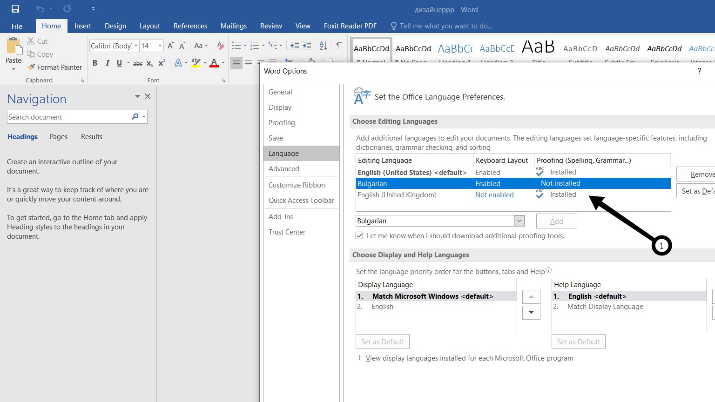Screen dimensions: 715x402
Task: Shrink font size with the smaller A icon
Action: (182, 46)
